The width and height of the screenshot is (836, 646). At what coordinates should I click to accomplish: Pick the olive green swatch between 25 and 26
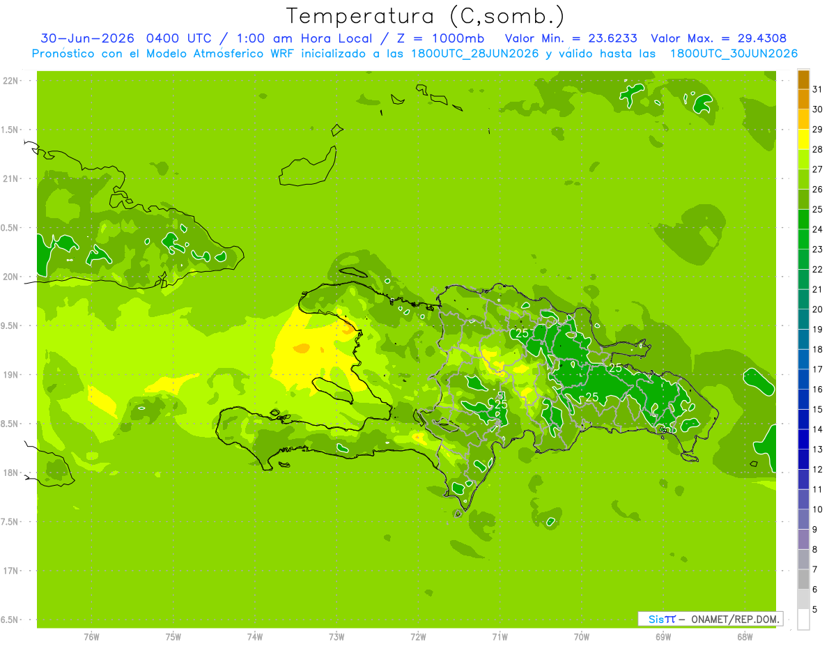(x=803, y=199)
